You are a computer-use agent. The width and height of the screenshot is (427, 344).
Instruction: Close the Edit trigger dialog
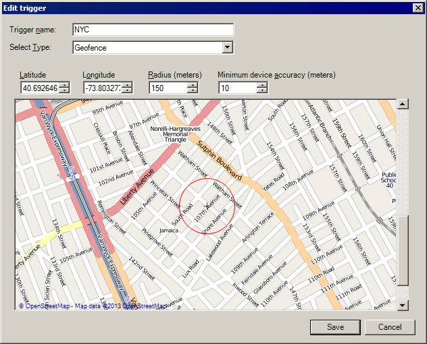coord(418,7)
